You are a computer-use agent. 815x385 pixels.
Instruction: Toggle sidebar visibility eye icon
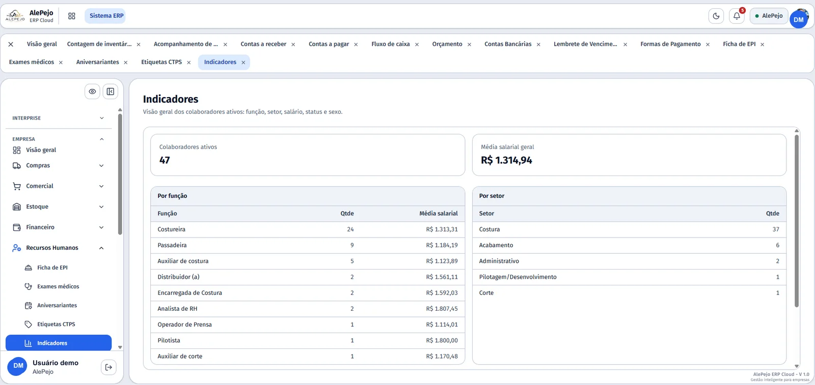[x=92, y=92]
